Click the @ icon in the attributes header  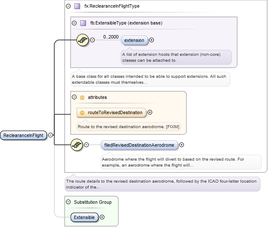pyautogui.click(x=82, y=97)
